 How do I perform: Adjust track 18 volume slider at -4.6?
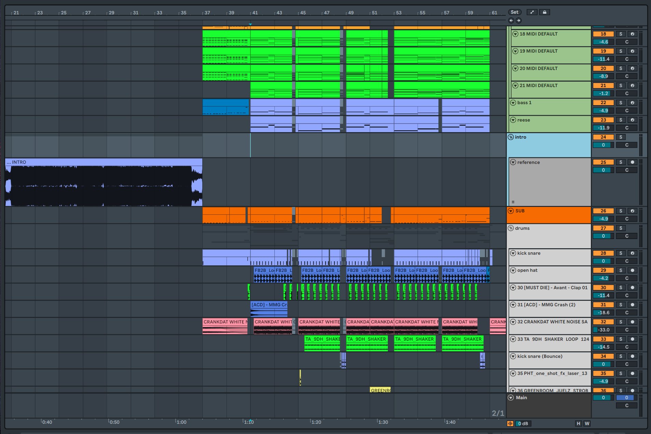coord(603,42)
